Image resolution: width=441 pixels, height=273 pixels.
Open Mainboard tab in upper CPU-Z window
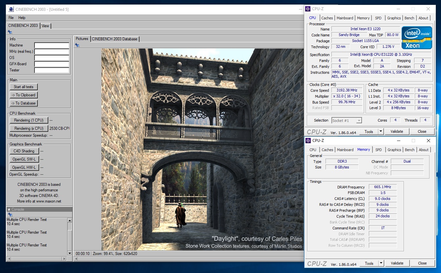coord(345,18)
